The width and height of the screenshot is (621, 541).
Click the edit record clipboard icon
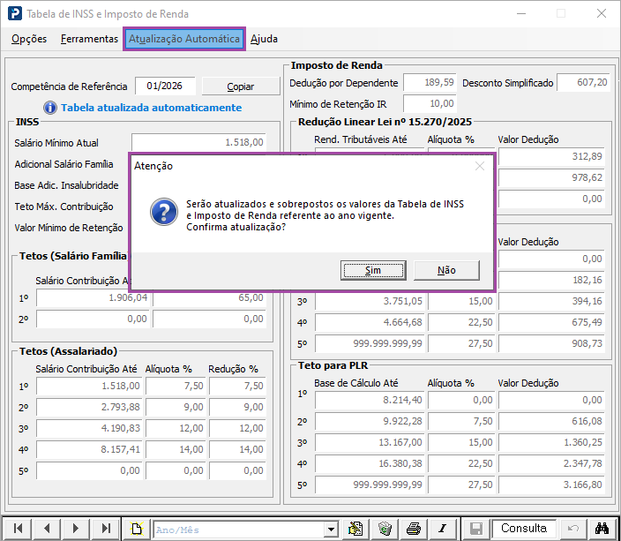click(355, 528)
